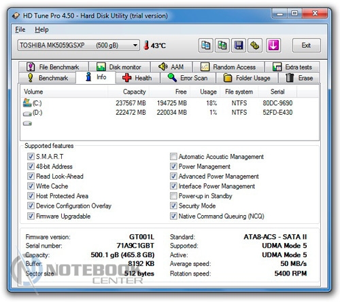Click the free space value 194725 MB
The image size is (340, 302).
pyautogui.click(x=172, y=103)
